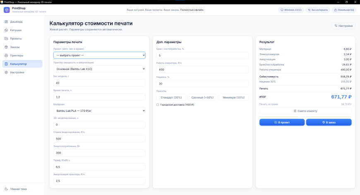Click the Брак / постобработка percent field

[x=202, y=55]
